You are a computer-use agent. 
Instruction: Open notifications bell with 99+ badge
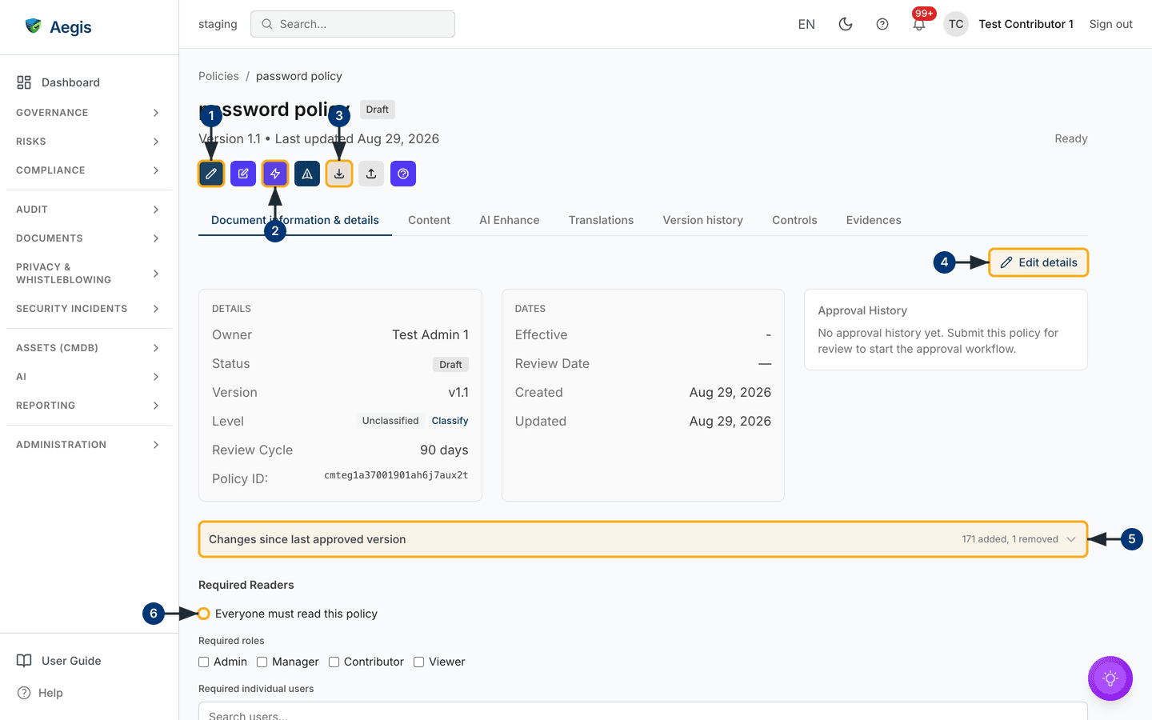point(919,24)
